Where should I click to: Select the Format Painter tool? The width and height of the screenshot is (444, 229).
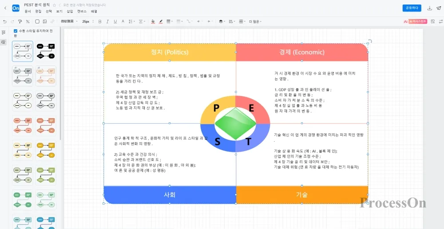point(20,21)
